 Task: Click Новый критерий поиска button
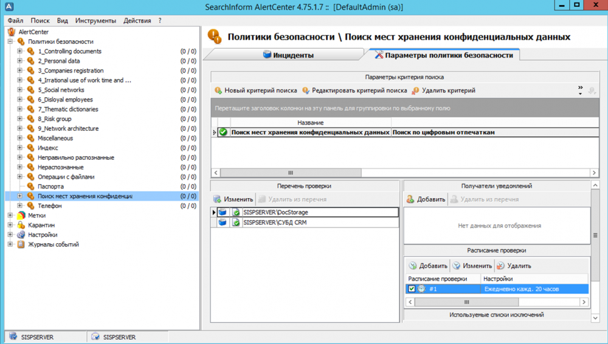pyautogui.click(x=256, y=91)
